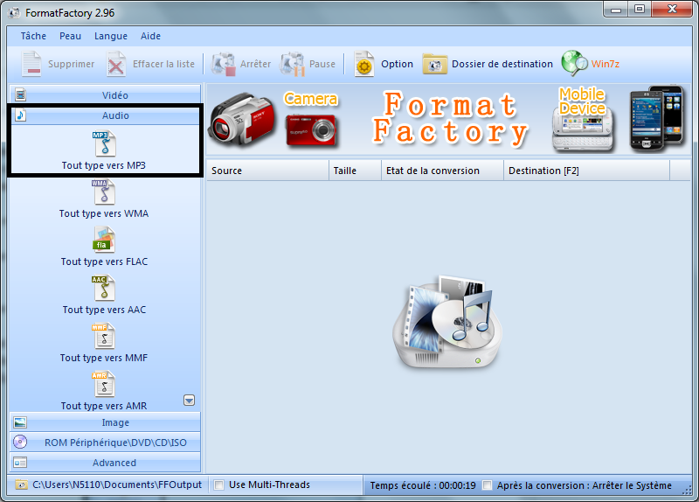Open the Tâche menu
The image size is (699, 502).
[x=33, y=36]
